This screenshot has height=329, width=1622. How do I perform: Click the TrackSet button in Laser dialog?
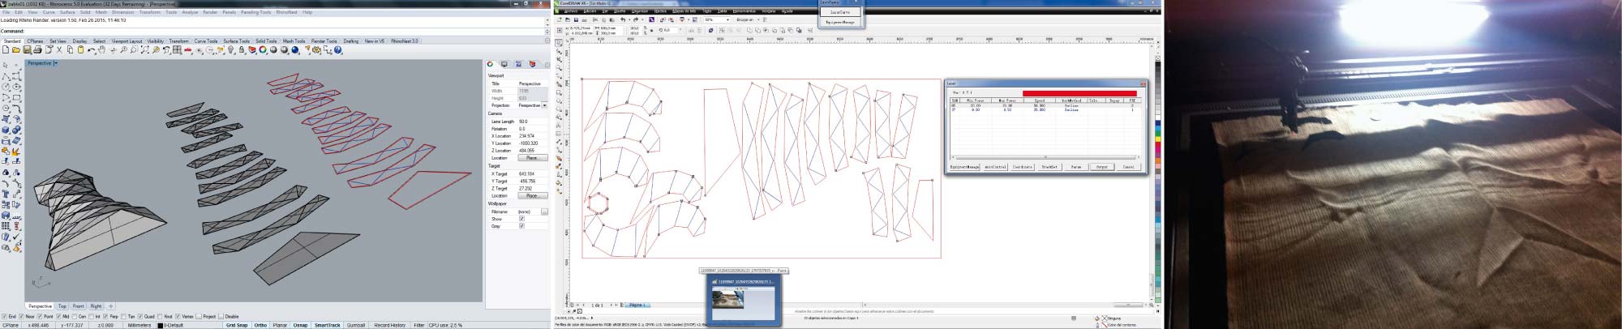coord(1049,167)
